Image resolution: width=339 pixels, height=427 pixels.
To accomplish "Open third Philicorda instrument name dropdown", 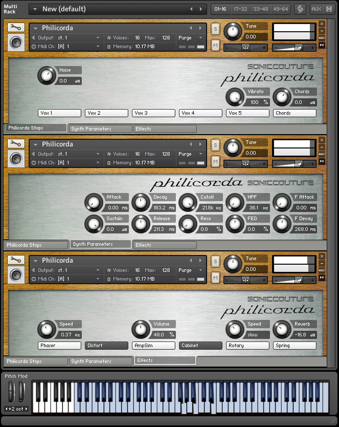I will (x=36, y=261).
